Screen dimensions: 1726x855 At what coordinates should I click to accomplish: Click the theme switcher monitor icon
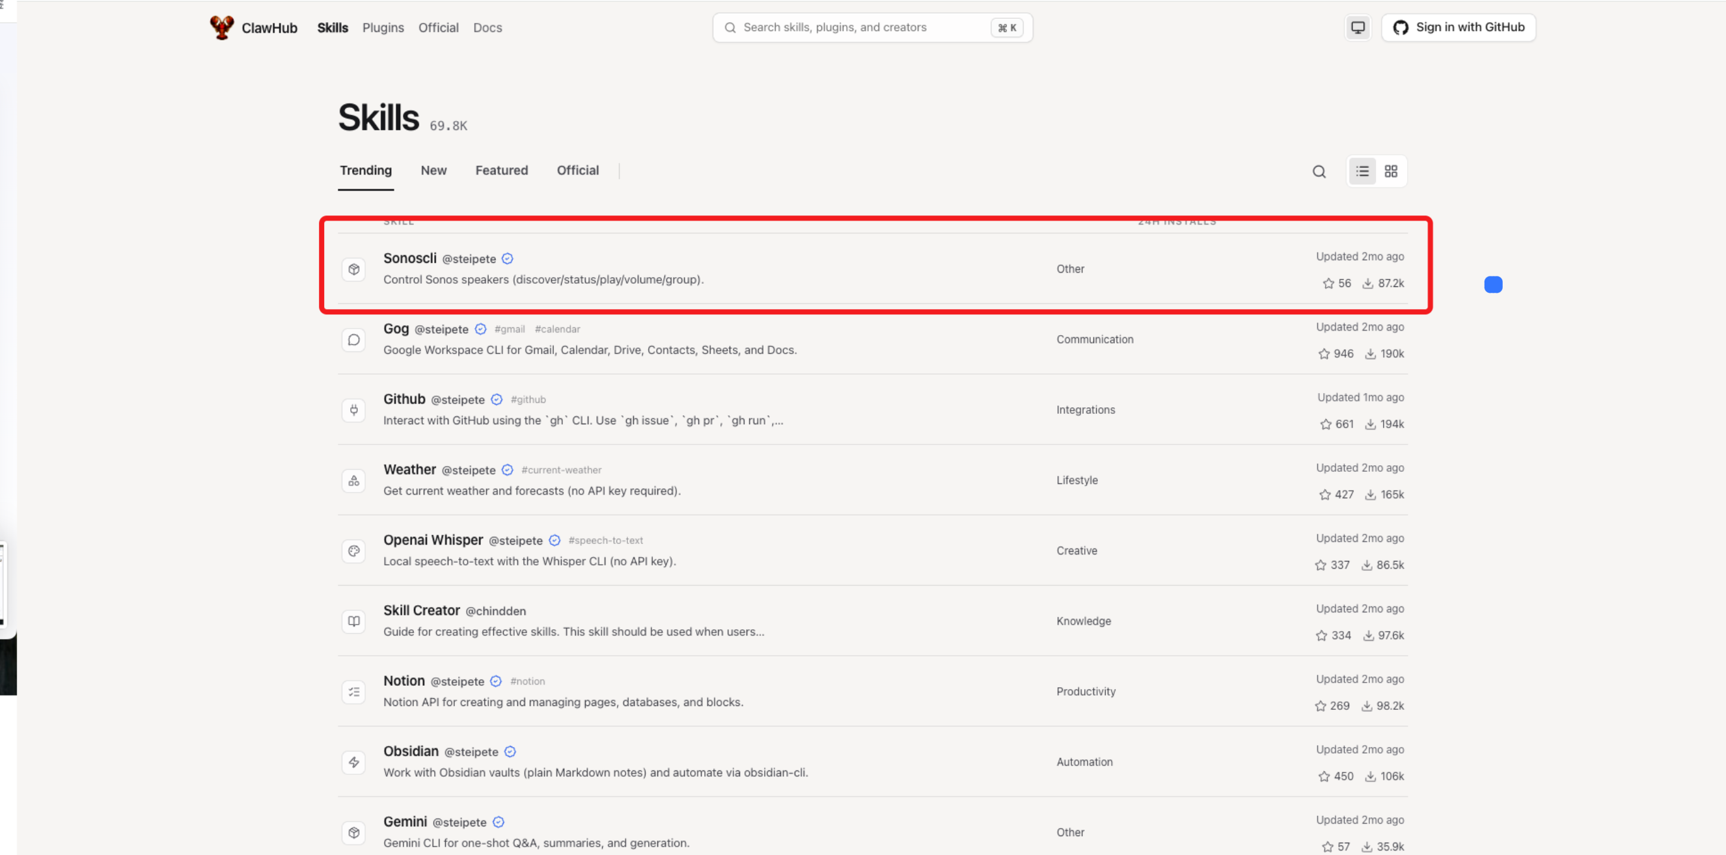pos(1358,27)
